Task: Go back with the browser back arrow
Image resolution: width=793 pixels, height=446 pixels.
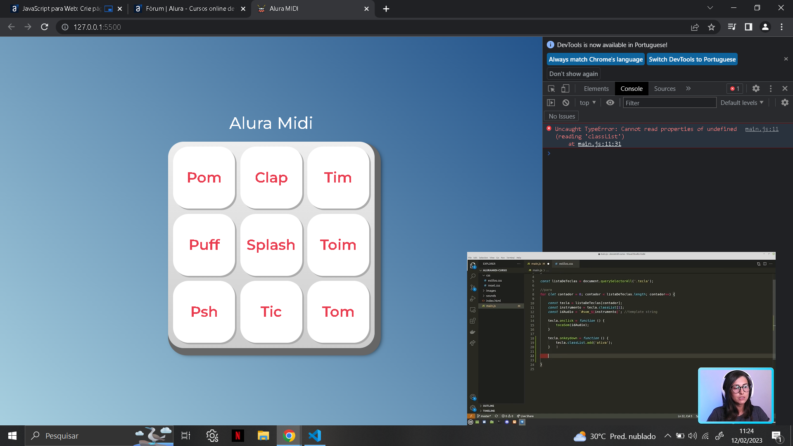Action: [12, 27]
